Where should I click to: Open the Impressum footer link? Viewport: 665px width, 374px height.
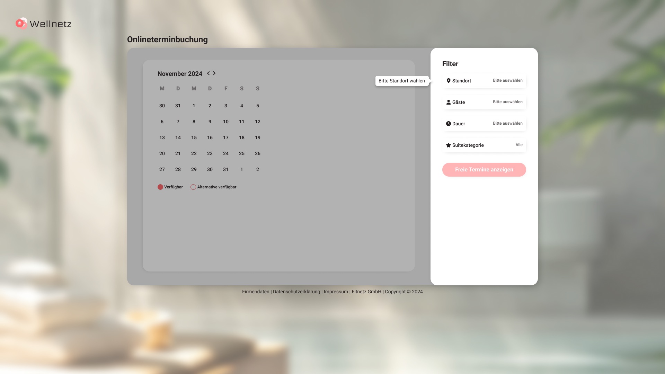(336, 292)
